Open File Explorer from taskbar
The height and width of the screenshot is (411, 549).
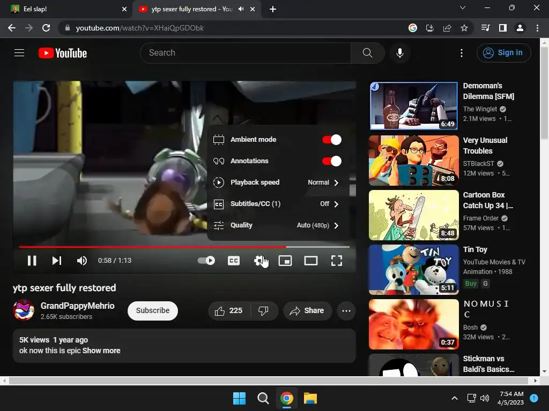click(310, 398)
